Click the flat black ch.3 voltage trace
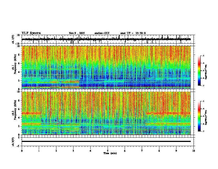Screen dimensions: 218x169 pos(106,141)
